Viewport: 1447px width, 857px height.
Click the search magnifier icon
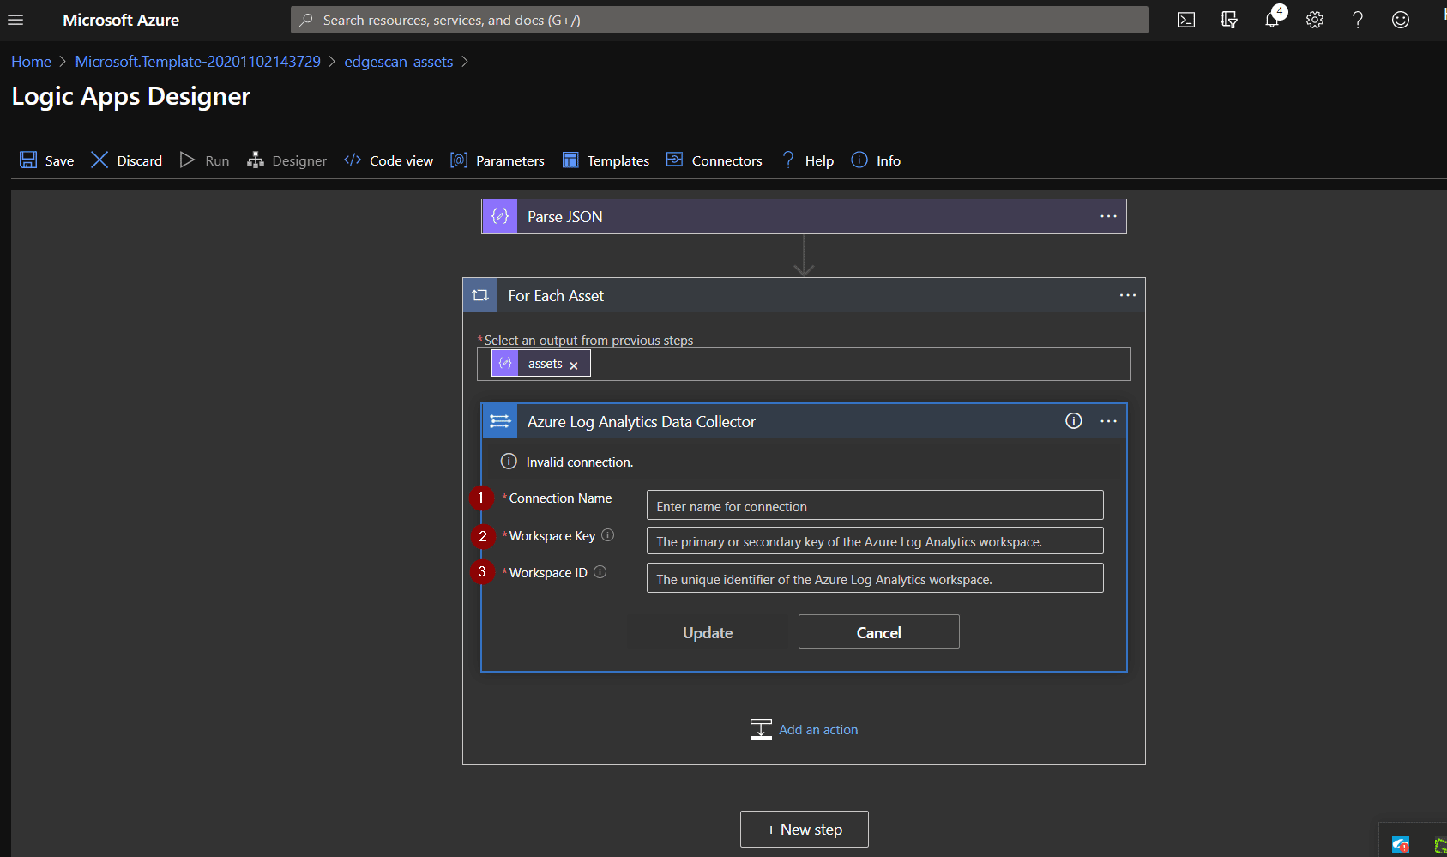305,20
